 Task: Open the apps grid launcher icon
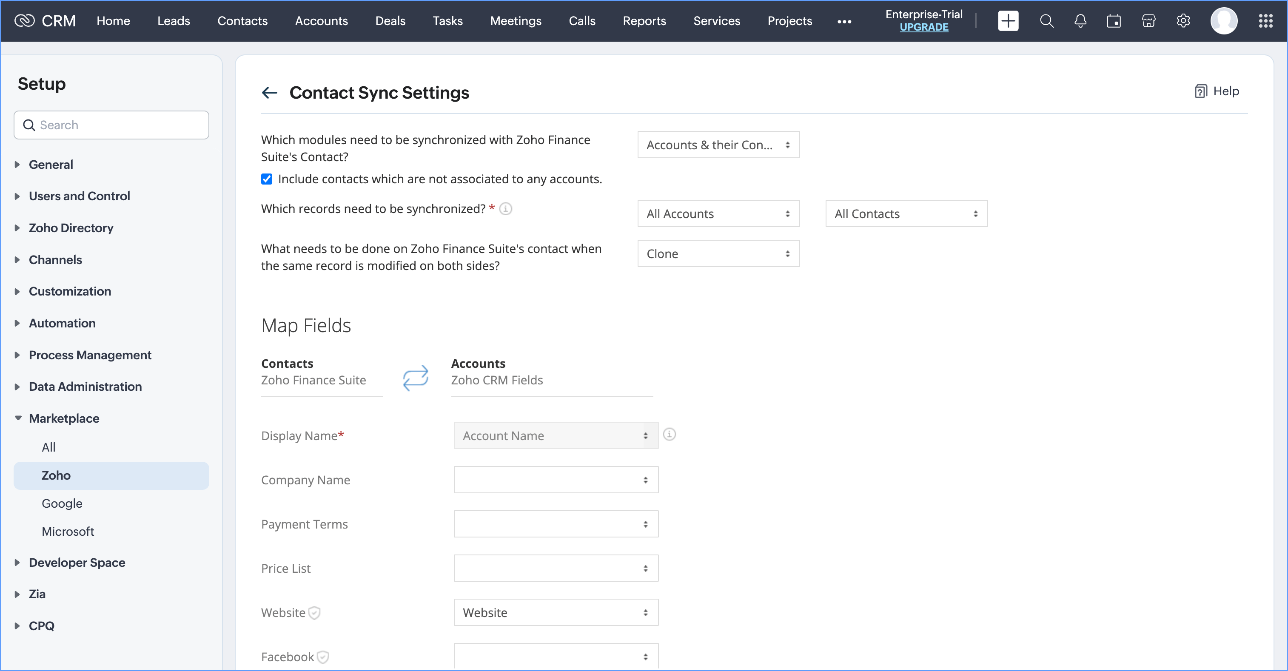pyautogui.click(x=1265, y=21)
